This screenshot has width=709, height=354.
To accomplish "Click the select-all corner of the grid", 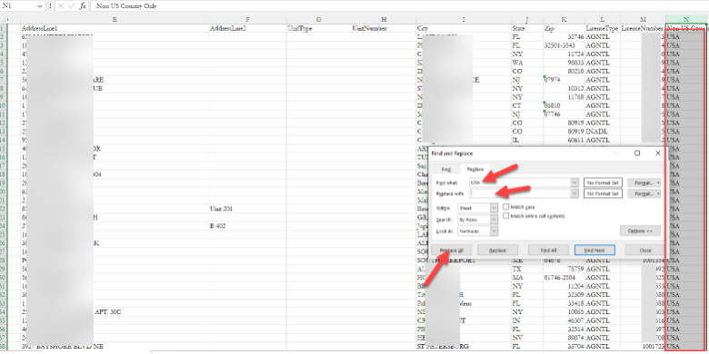I will click(5, 19).
